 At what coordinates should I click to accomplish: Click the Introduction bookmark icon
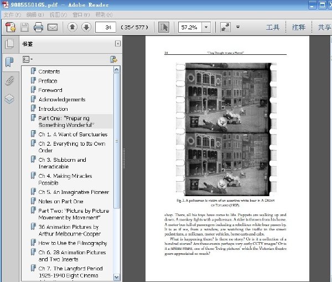point(33,109)
